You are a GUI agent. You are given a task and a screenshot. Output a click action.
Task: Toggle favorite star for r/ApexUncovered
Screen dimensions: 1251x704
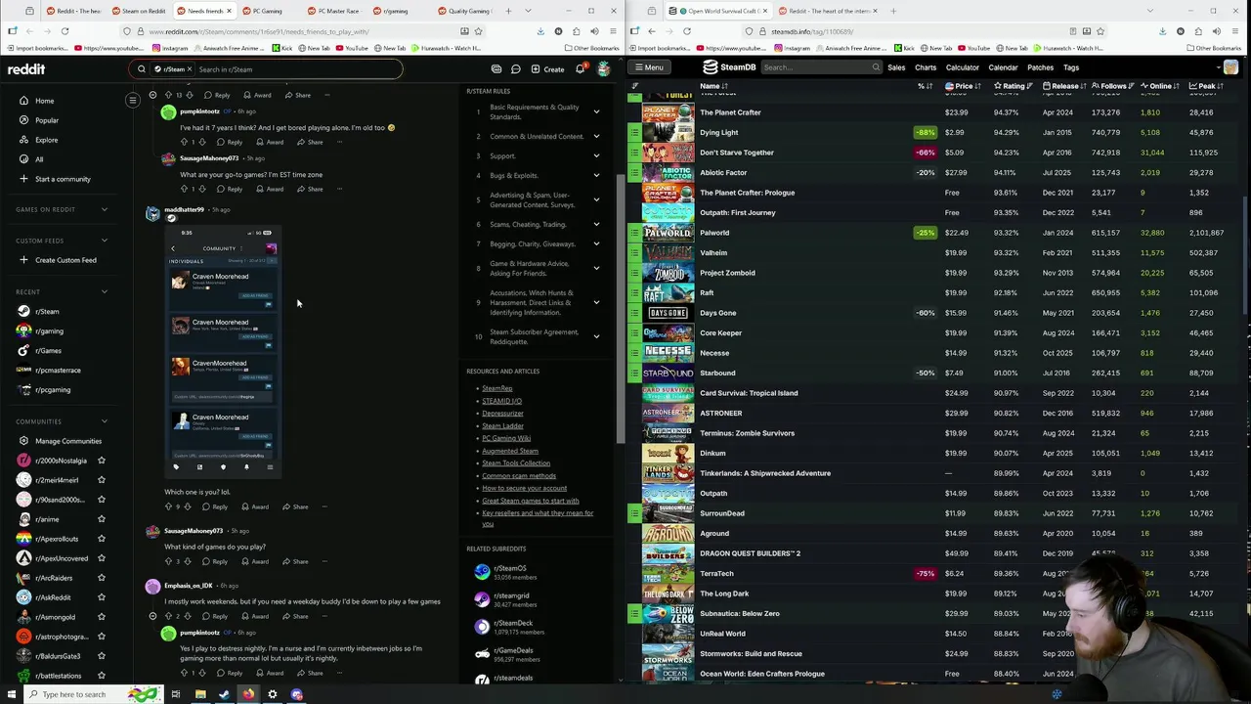tap(101, 558)
